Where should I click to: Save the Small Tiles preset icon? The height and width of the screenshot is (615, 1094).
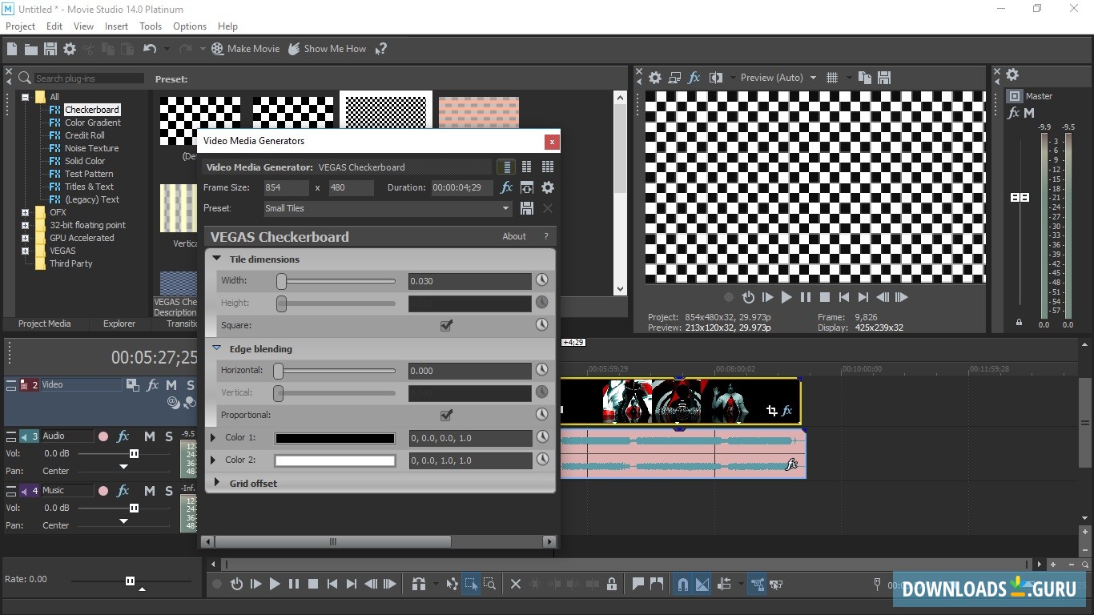pyautogui.click(x=527, y=208)
